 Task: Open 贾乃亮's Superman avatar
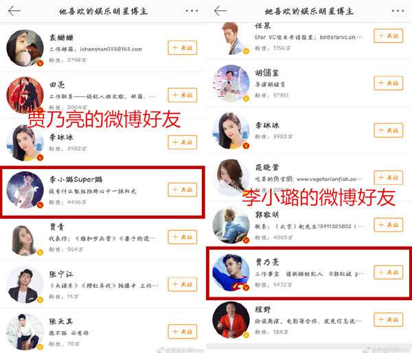231,273
